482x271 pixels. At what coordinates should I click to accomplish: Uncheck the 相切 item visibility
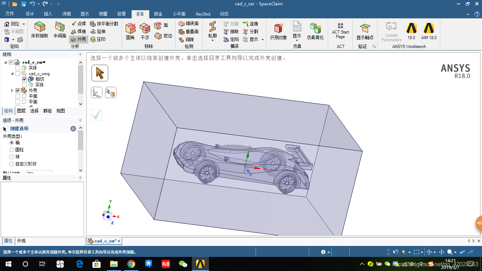click(x=25, y=79)
